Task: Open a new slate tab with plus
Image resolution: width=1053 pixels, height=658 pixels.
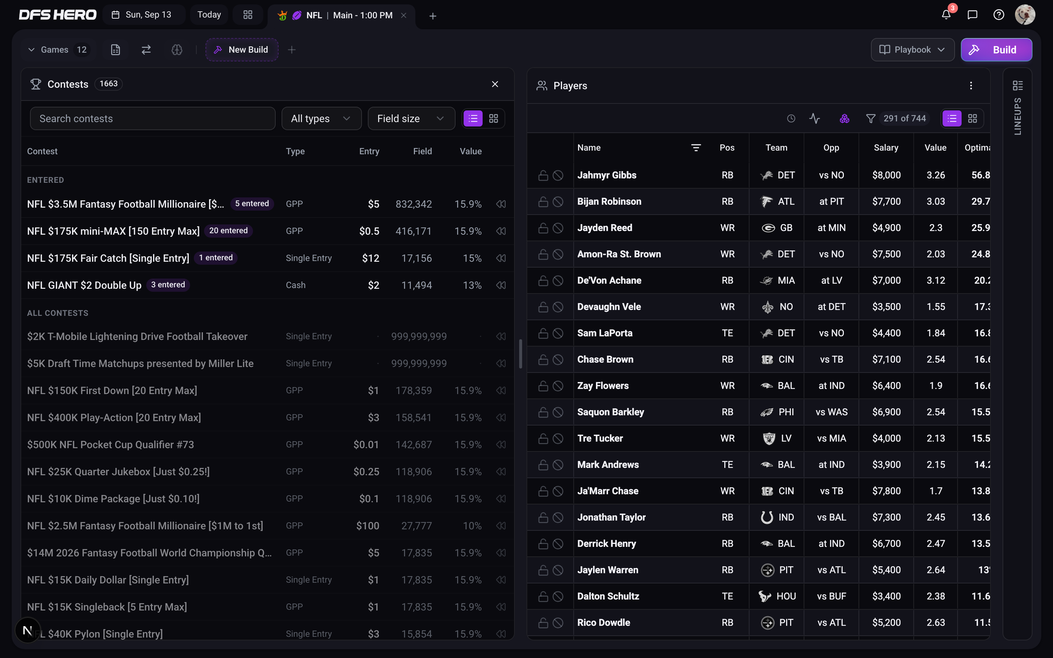Action: (433, 16)
